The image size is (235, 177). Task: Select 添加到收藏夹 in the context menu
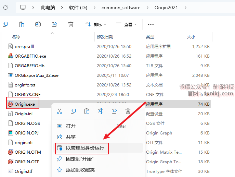(80, 170)
